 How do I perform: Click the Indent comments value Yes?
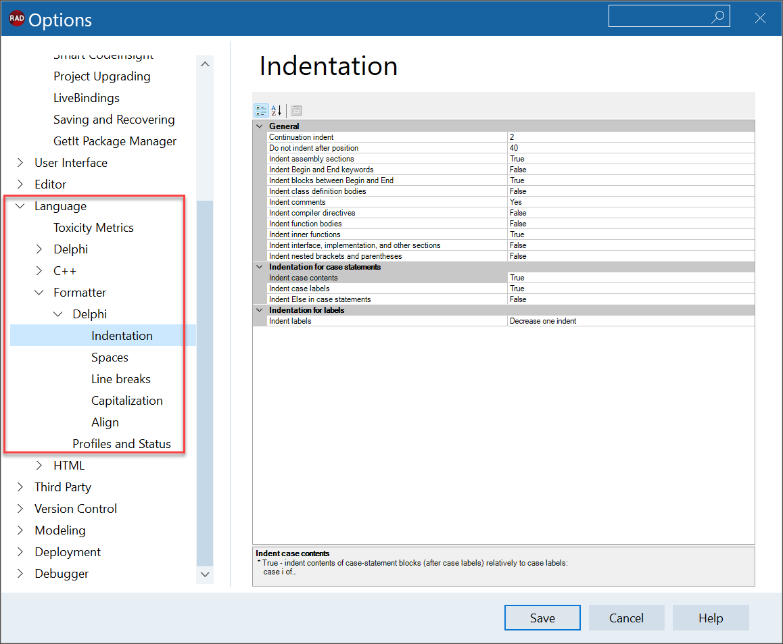pos(516,202)
